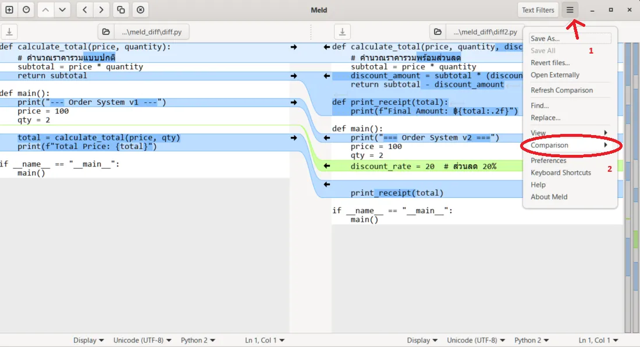
Task: Pull discount_amount chunk left arrow
Action: click(326, 76)
